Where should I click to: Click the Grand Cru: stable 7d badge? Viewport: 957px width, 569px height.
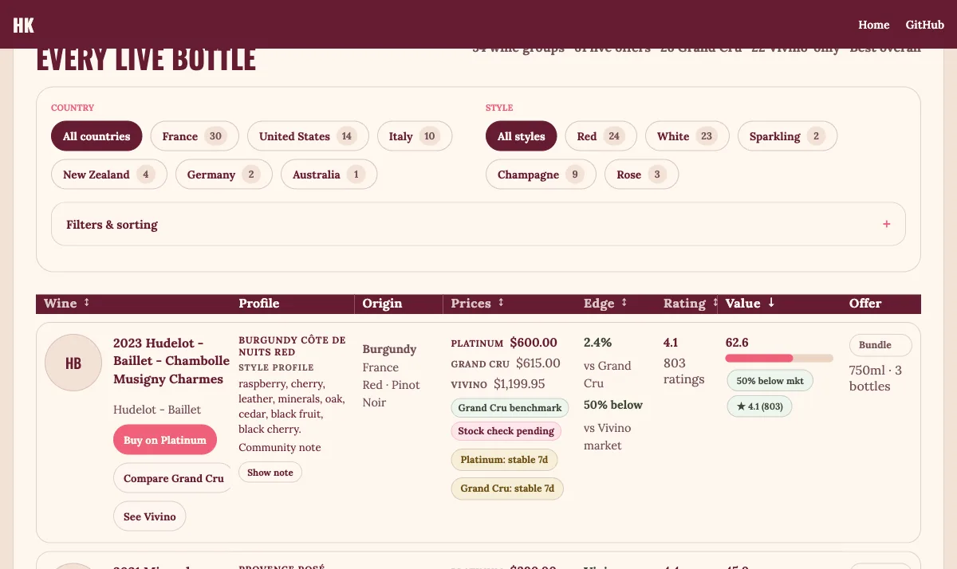click(507, 489)
